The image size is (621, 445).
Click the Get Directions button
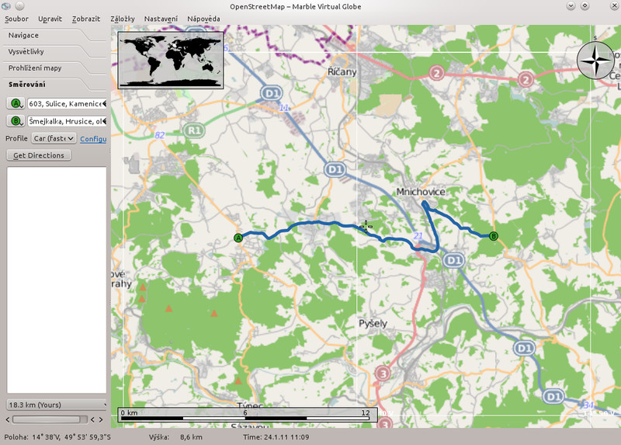(39, 155)
